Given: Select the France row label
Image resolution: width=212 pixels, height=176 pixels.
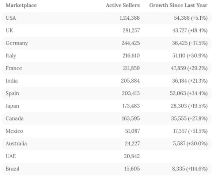Looking at the screenshot, I should (14, 68).
